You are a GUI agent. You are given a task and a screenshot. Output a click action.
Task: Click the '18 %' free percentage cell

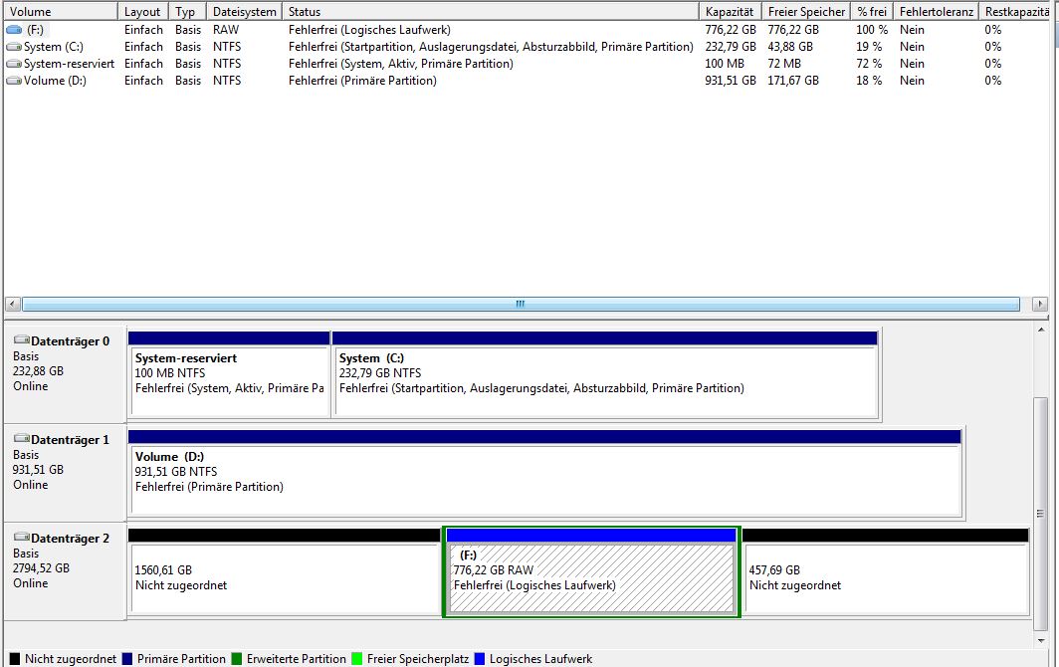[869, 81]
